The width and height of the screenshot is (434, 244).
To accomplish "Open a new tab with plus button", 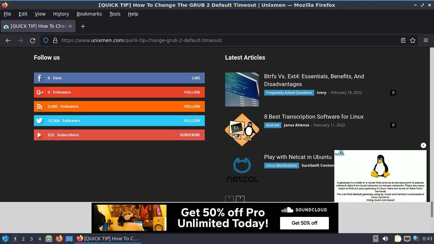I will (83, 26).
